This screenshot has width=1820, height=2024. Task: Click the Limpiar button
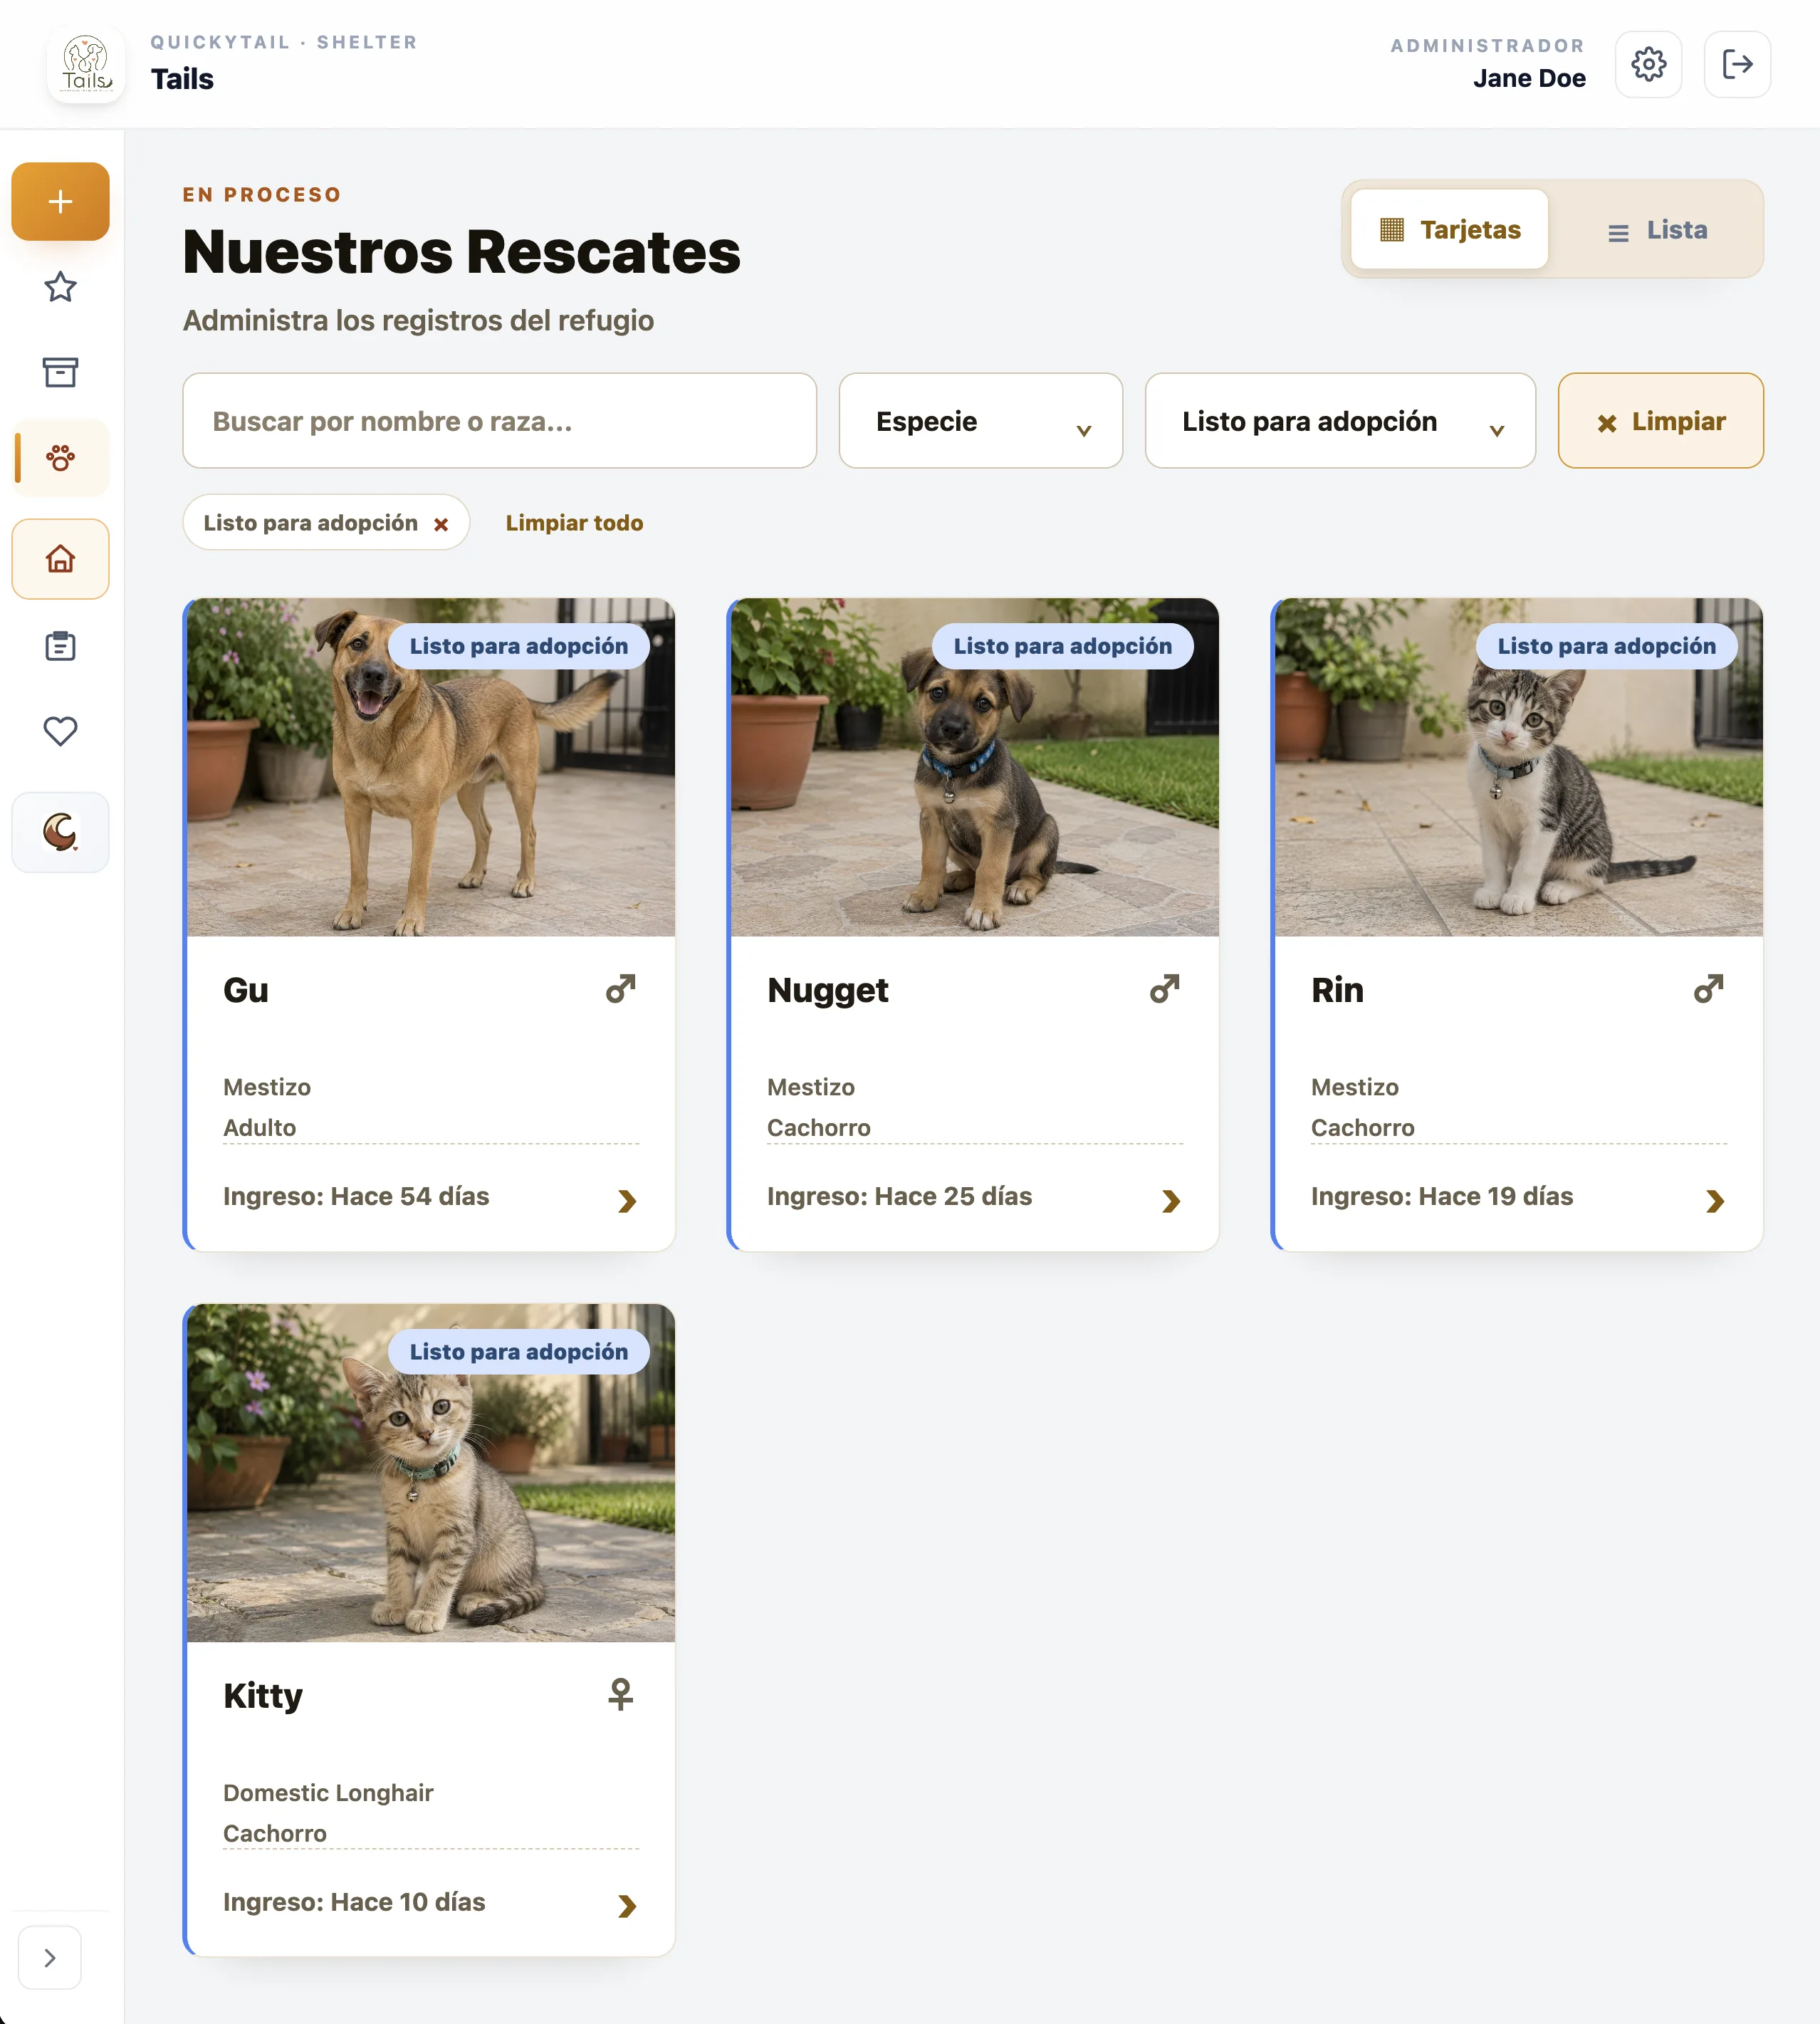click(1660, 421)
